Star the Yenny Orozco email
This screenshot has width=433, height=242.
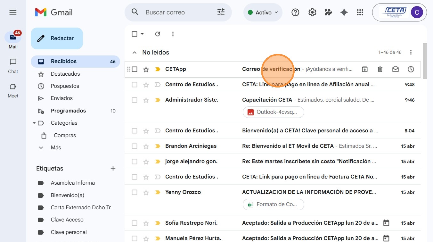pos(146,192)
